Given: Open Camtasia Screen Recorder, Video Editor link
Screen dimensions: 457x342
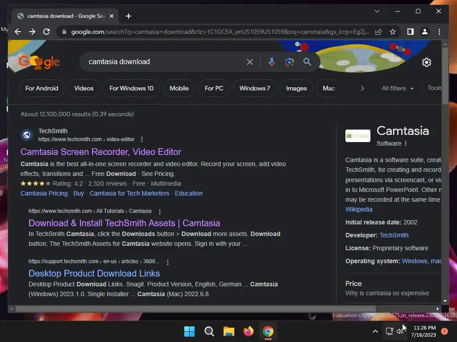Looking at the screenshot, I should coord(101,152).
